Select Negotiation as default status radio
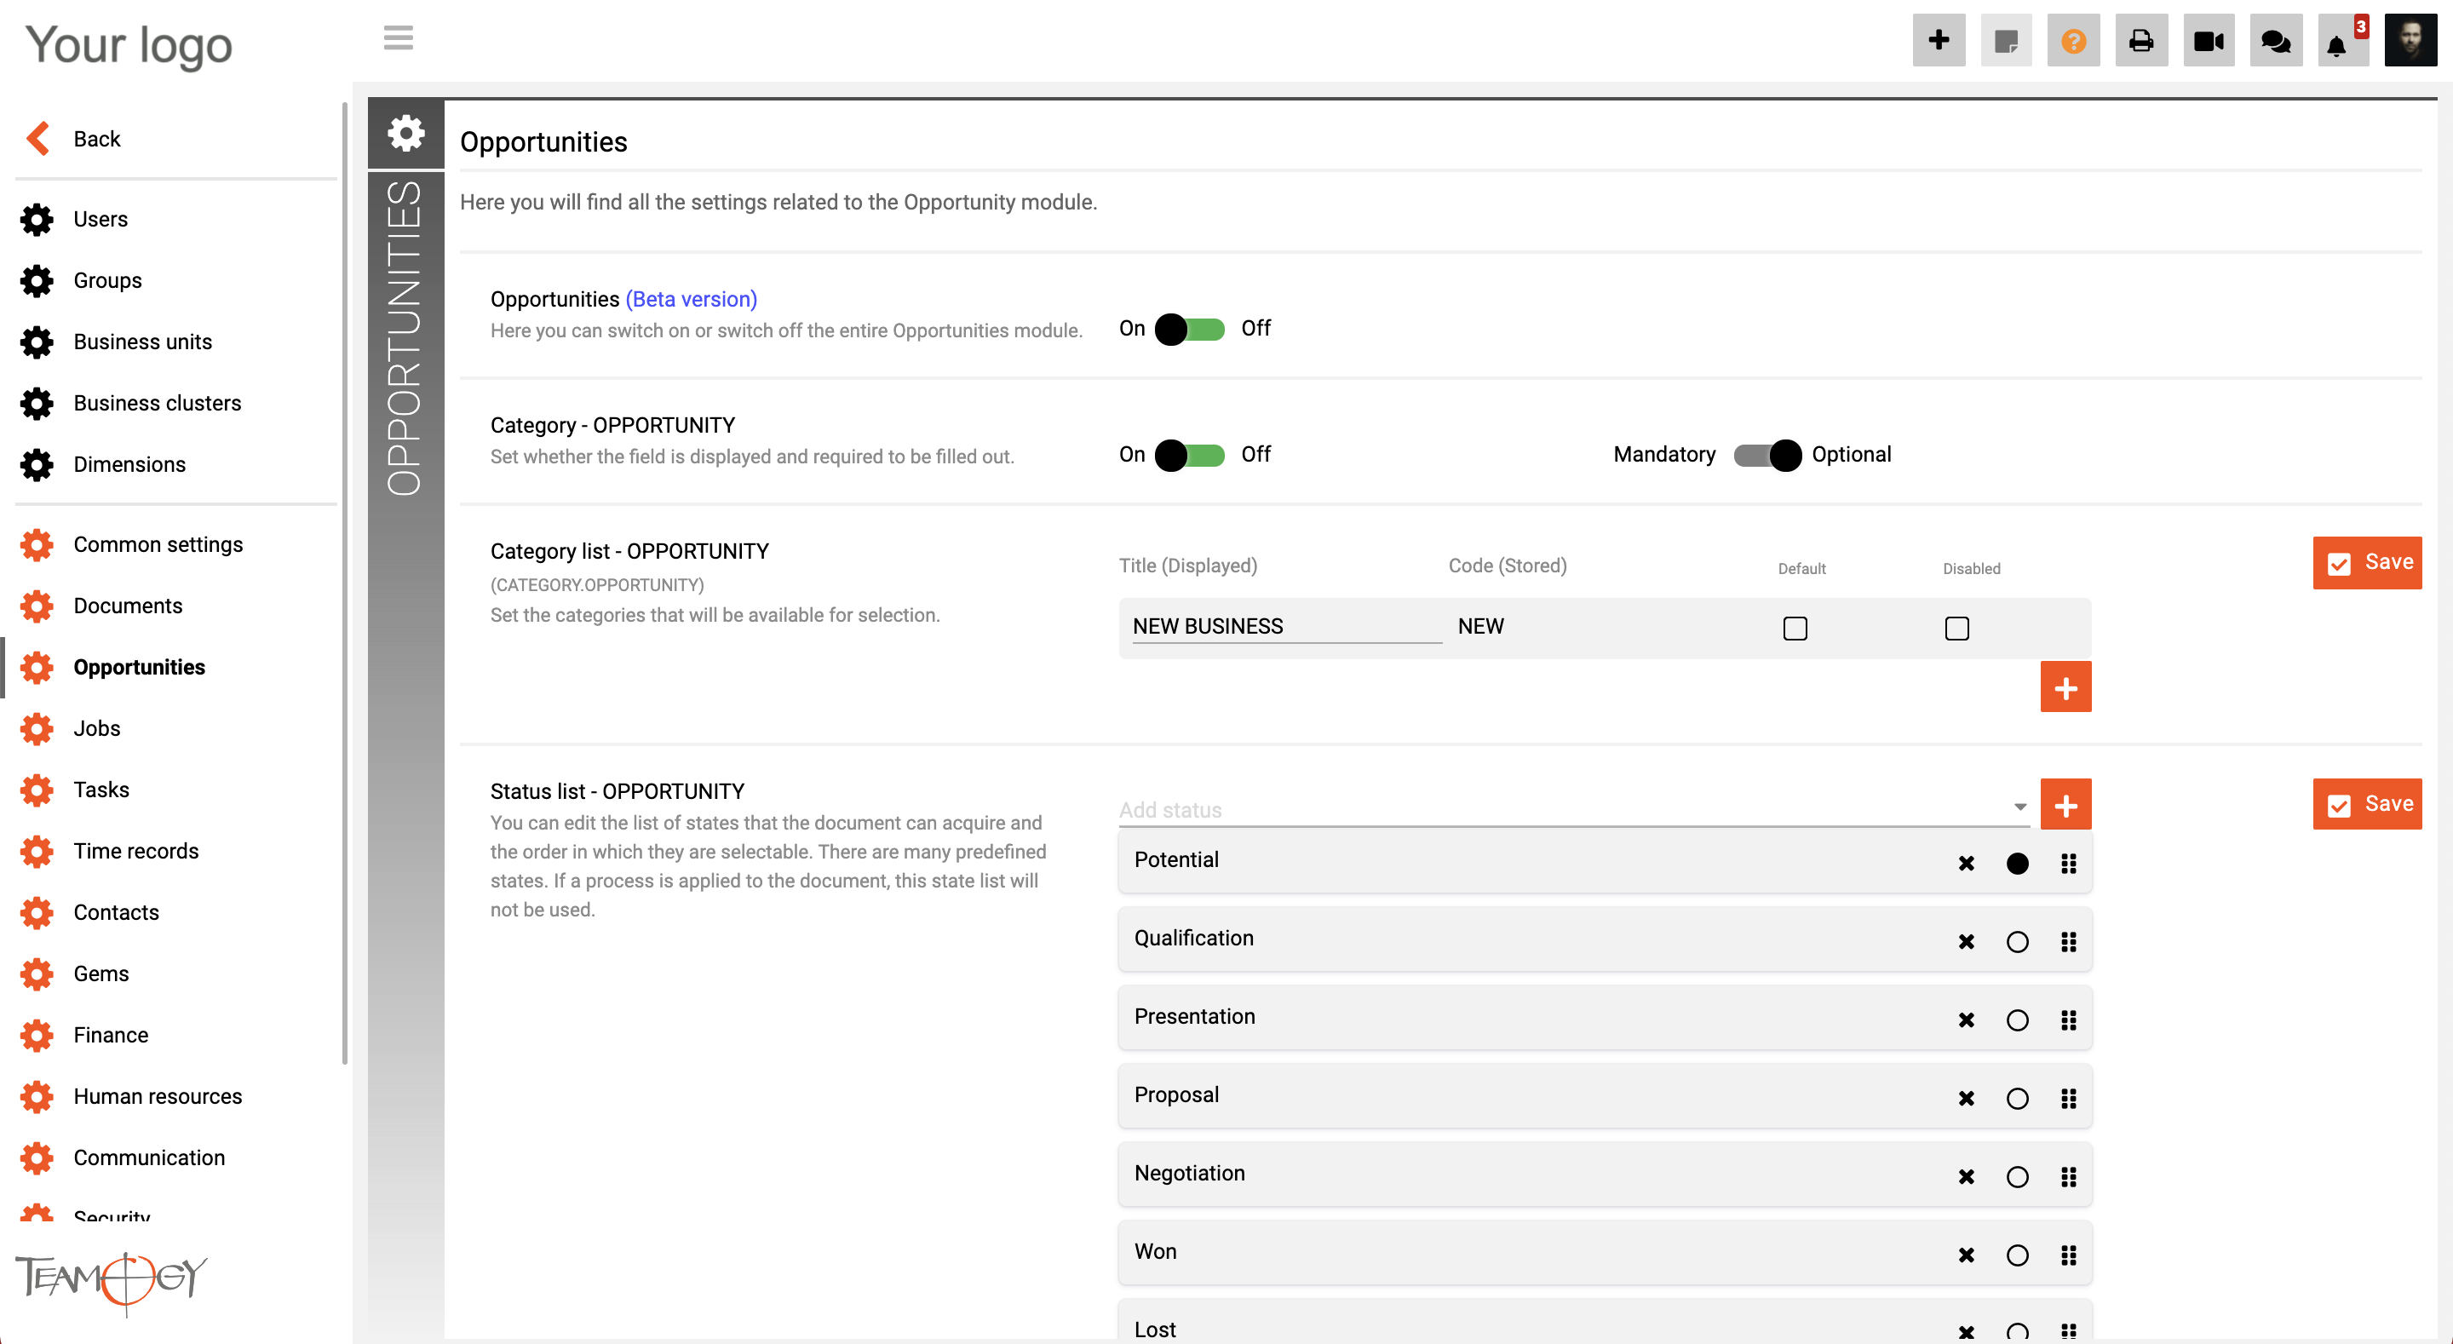The width and height of the screenshot is (2453, 1344). point(2017,1177)
